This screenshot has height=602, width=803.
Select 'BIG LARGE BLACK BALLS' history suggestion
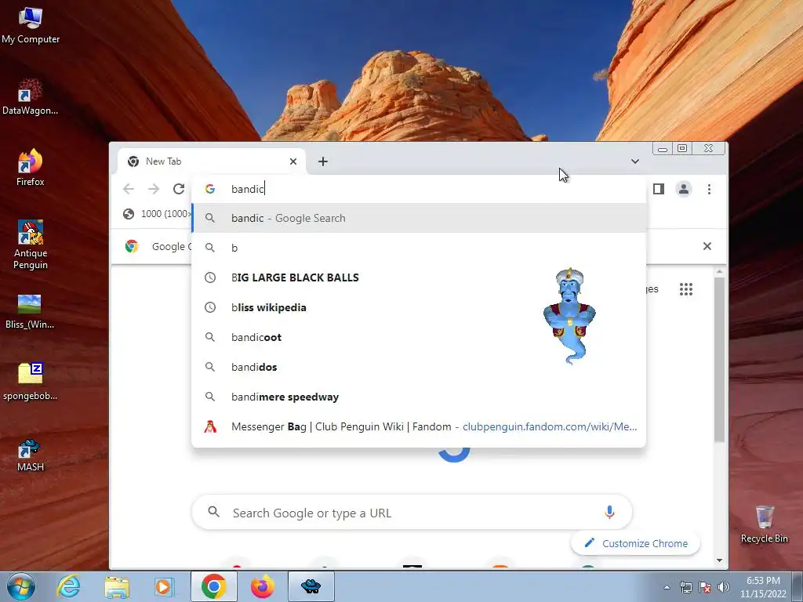point(419,277)
